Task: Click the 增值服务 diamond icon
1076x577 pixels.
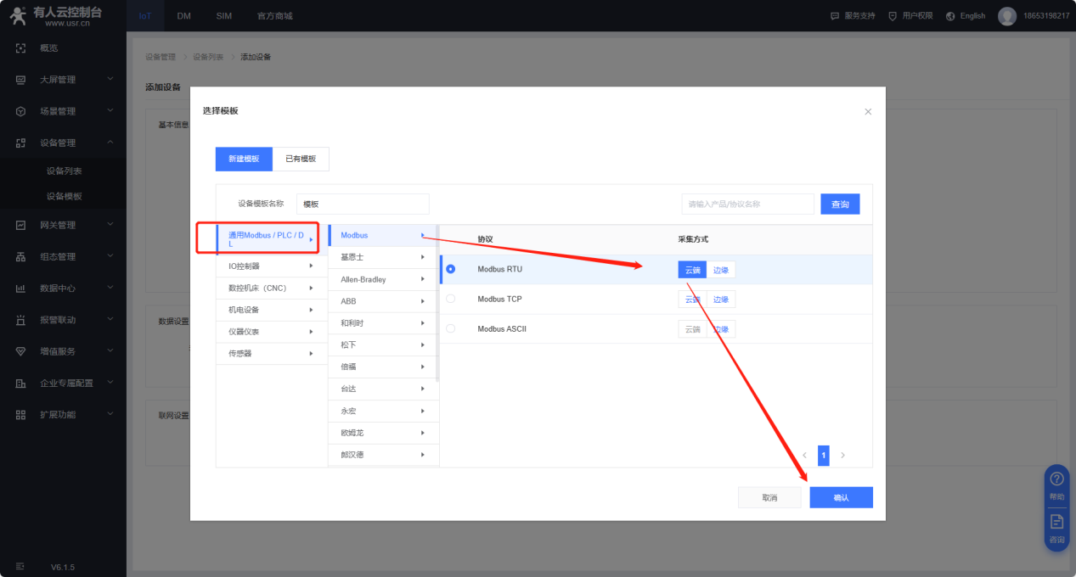Action: coord(21,351)
